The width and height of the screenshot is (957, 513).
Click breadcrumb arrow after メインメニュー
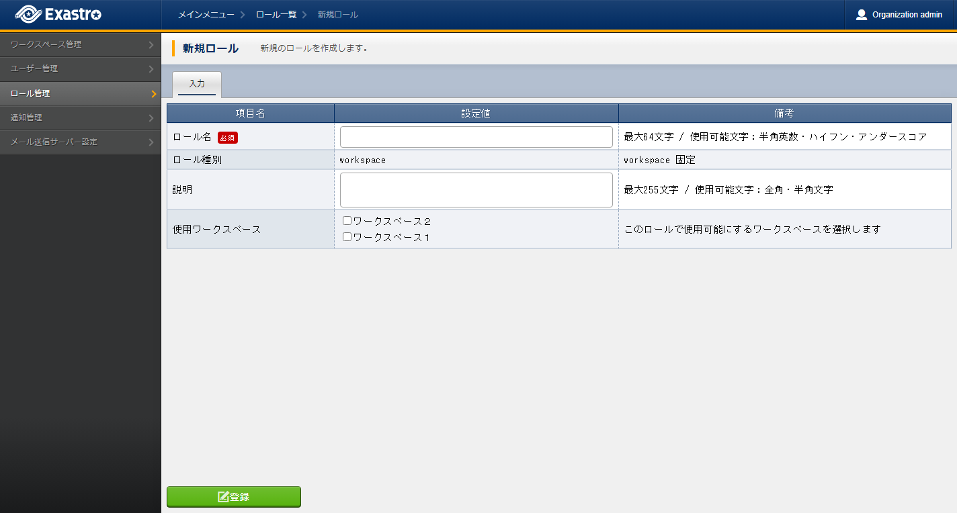(x=242, y=15)
